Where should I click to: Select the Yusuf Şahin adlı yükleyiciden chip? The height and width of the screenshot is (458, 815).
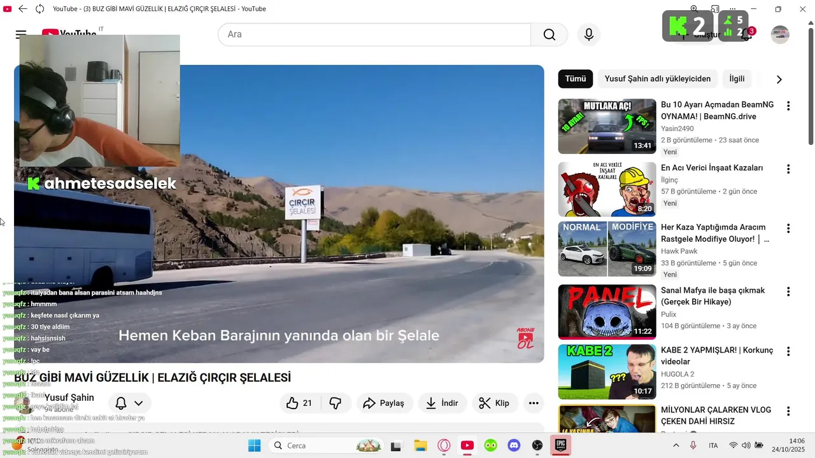coord(658,79)
